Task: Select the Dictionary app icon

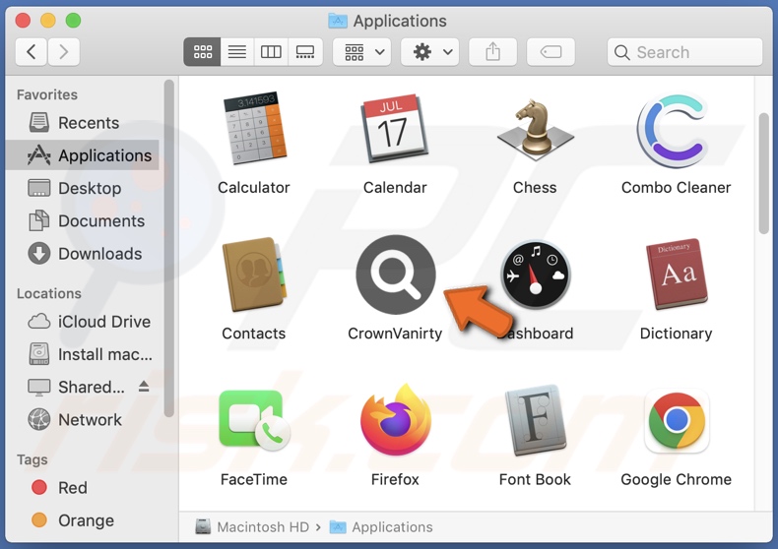Action: 677,274
